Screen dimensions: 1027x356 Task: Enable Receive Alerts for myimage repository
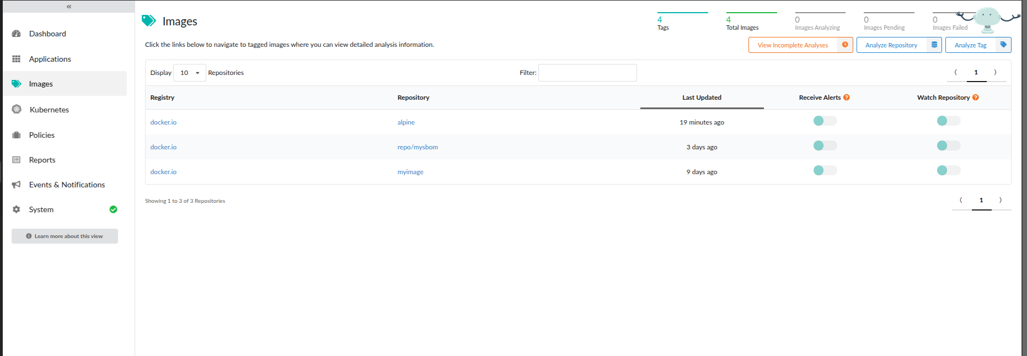[825, 170]
